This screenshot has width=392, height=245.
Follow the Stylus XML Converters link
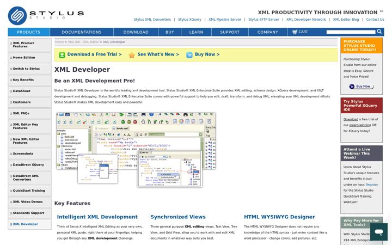tap(152, 20)
